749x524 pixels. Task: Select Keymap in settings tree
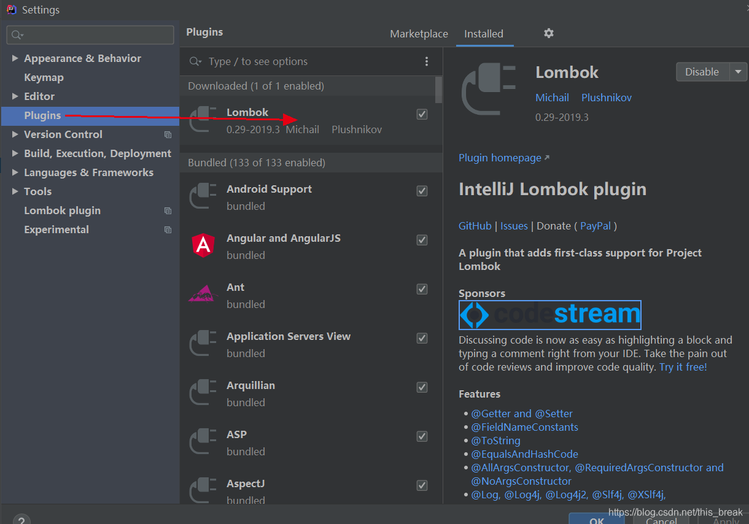click(44, 77)
